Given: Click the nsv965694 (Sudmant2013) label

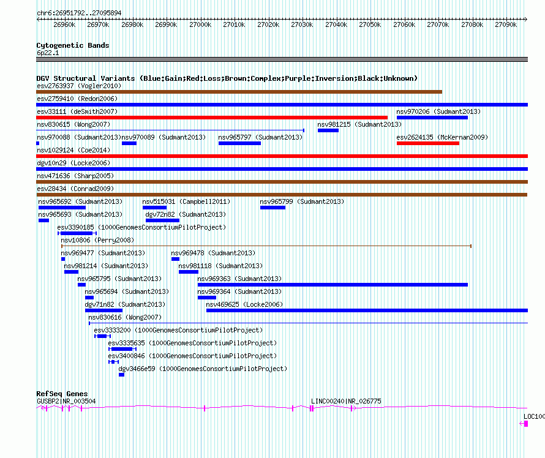Looking at the screenshot, I should click(127, 291).
